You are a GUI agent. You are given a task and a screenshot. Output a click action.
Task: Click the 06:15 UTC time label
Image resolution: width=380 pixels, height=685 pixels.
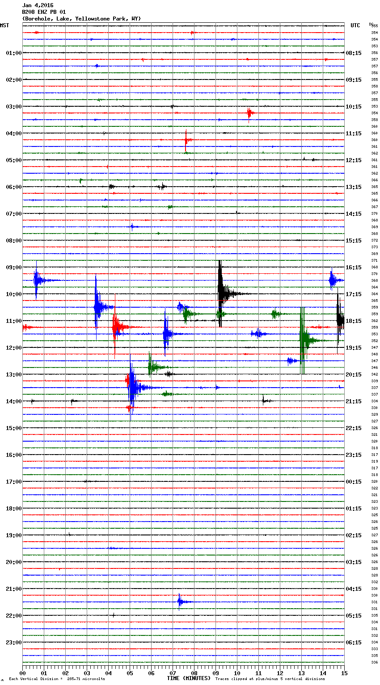(x=354, y=643)
